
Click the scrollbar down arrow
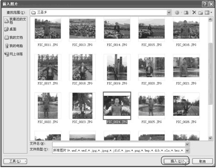coord(210,138)
